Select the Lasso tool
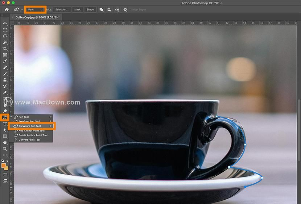Viewport: 301px width, 204px height. coord(5,36)
